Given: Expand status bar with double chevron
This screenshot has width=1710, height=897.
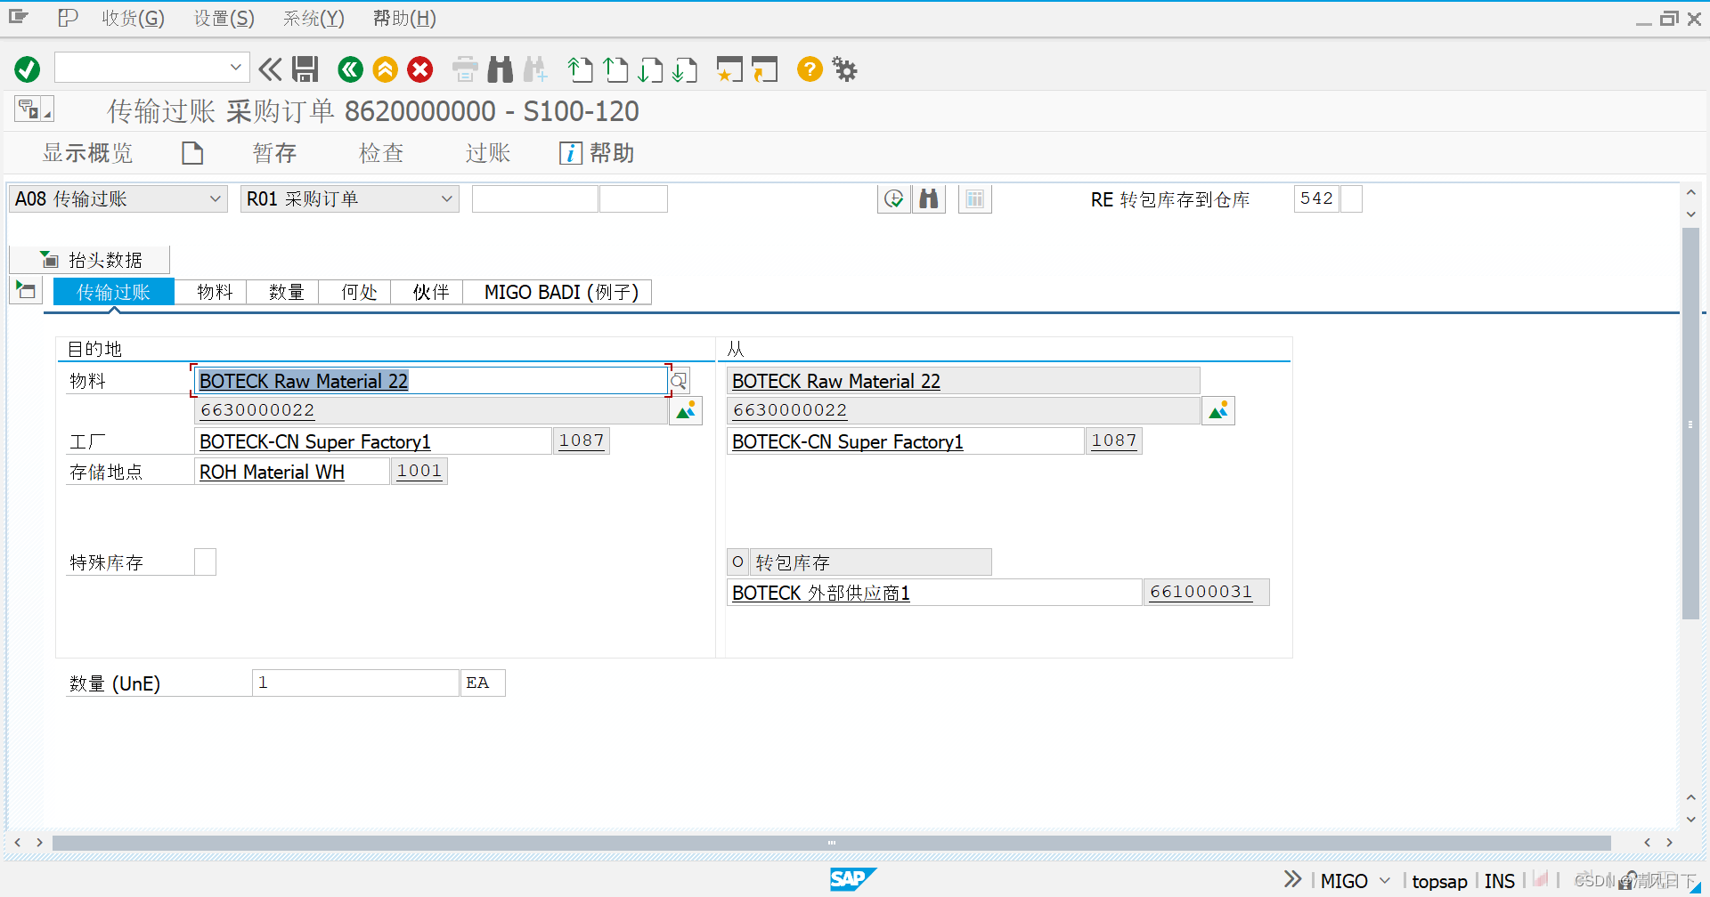Looking at the screenshot, I should [1292, 879].
